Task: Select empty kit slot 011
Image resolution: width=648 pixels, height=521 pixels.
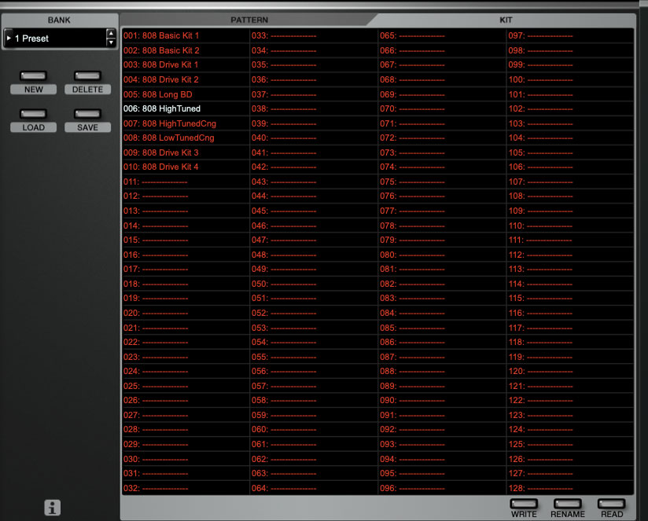Action: [186, 182]
